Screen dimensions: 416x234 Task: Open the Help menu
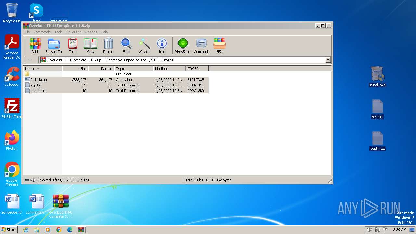(104, 32)
